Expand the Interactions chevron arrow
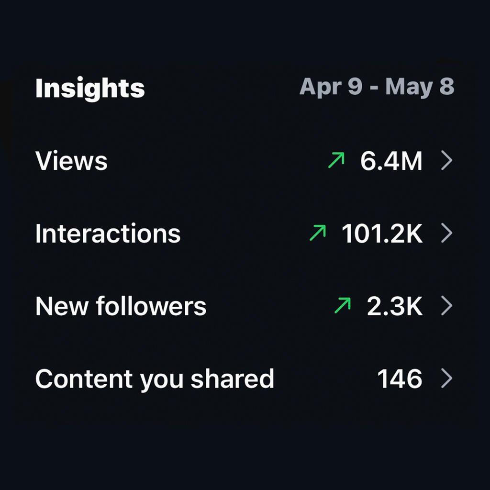The image size is (490, 490). point(446,233)
